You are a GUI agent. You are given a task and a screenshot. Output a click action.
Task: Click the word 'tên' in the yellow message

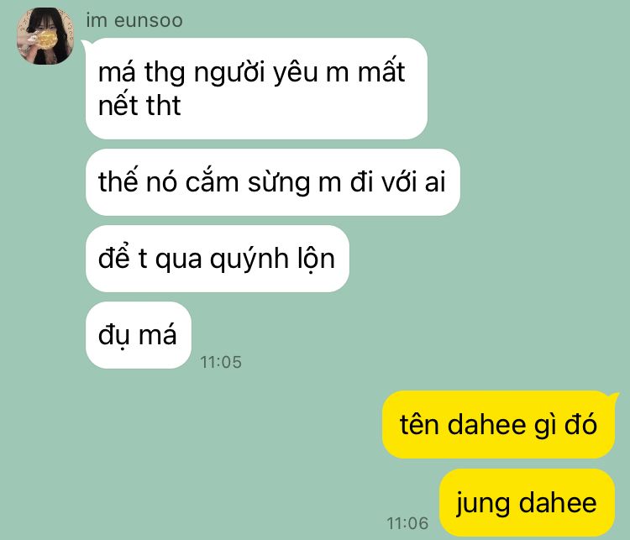click(x=418, y=425)
